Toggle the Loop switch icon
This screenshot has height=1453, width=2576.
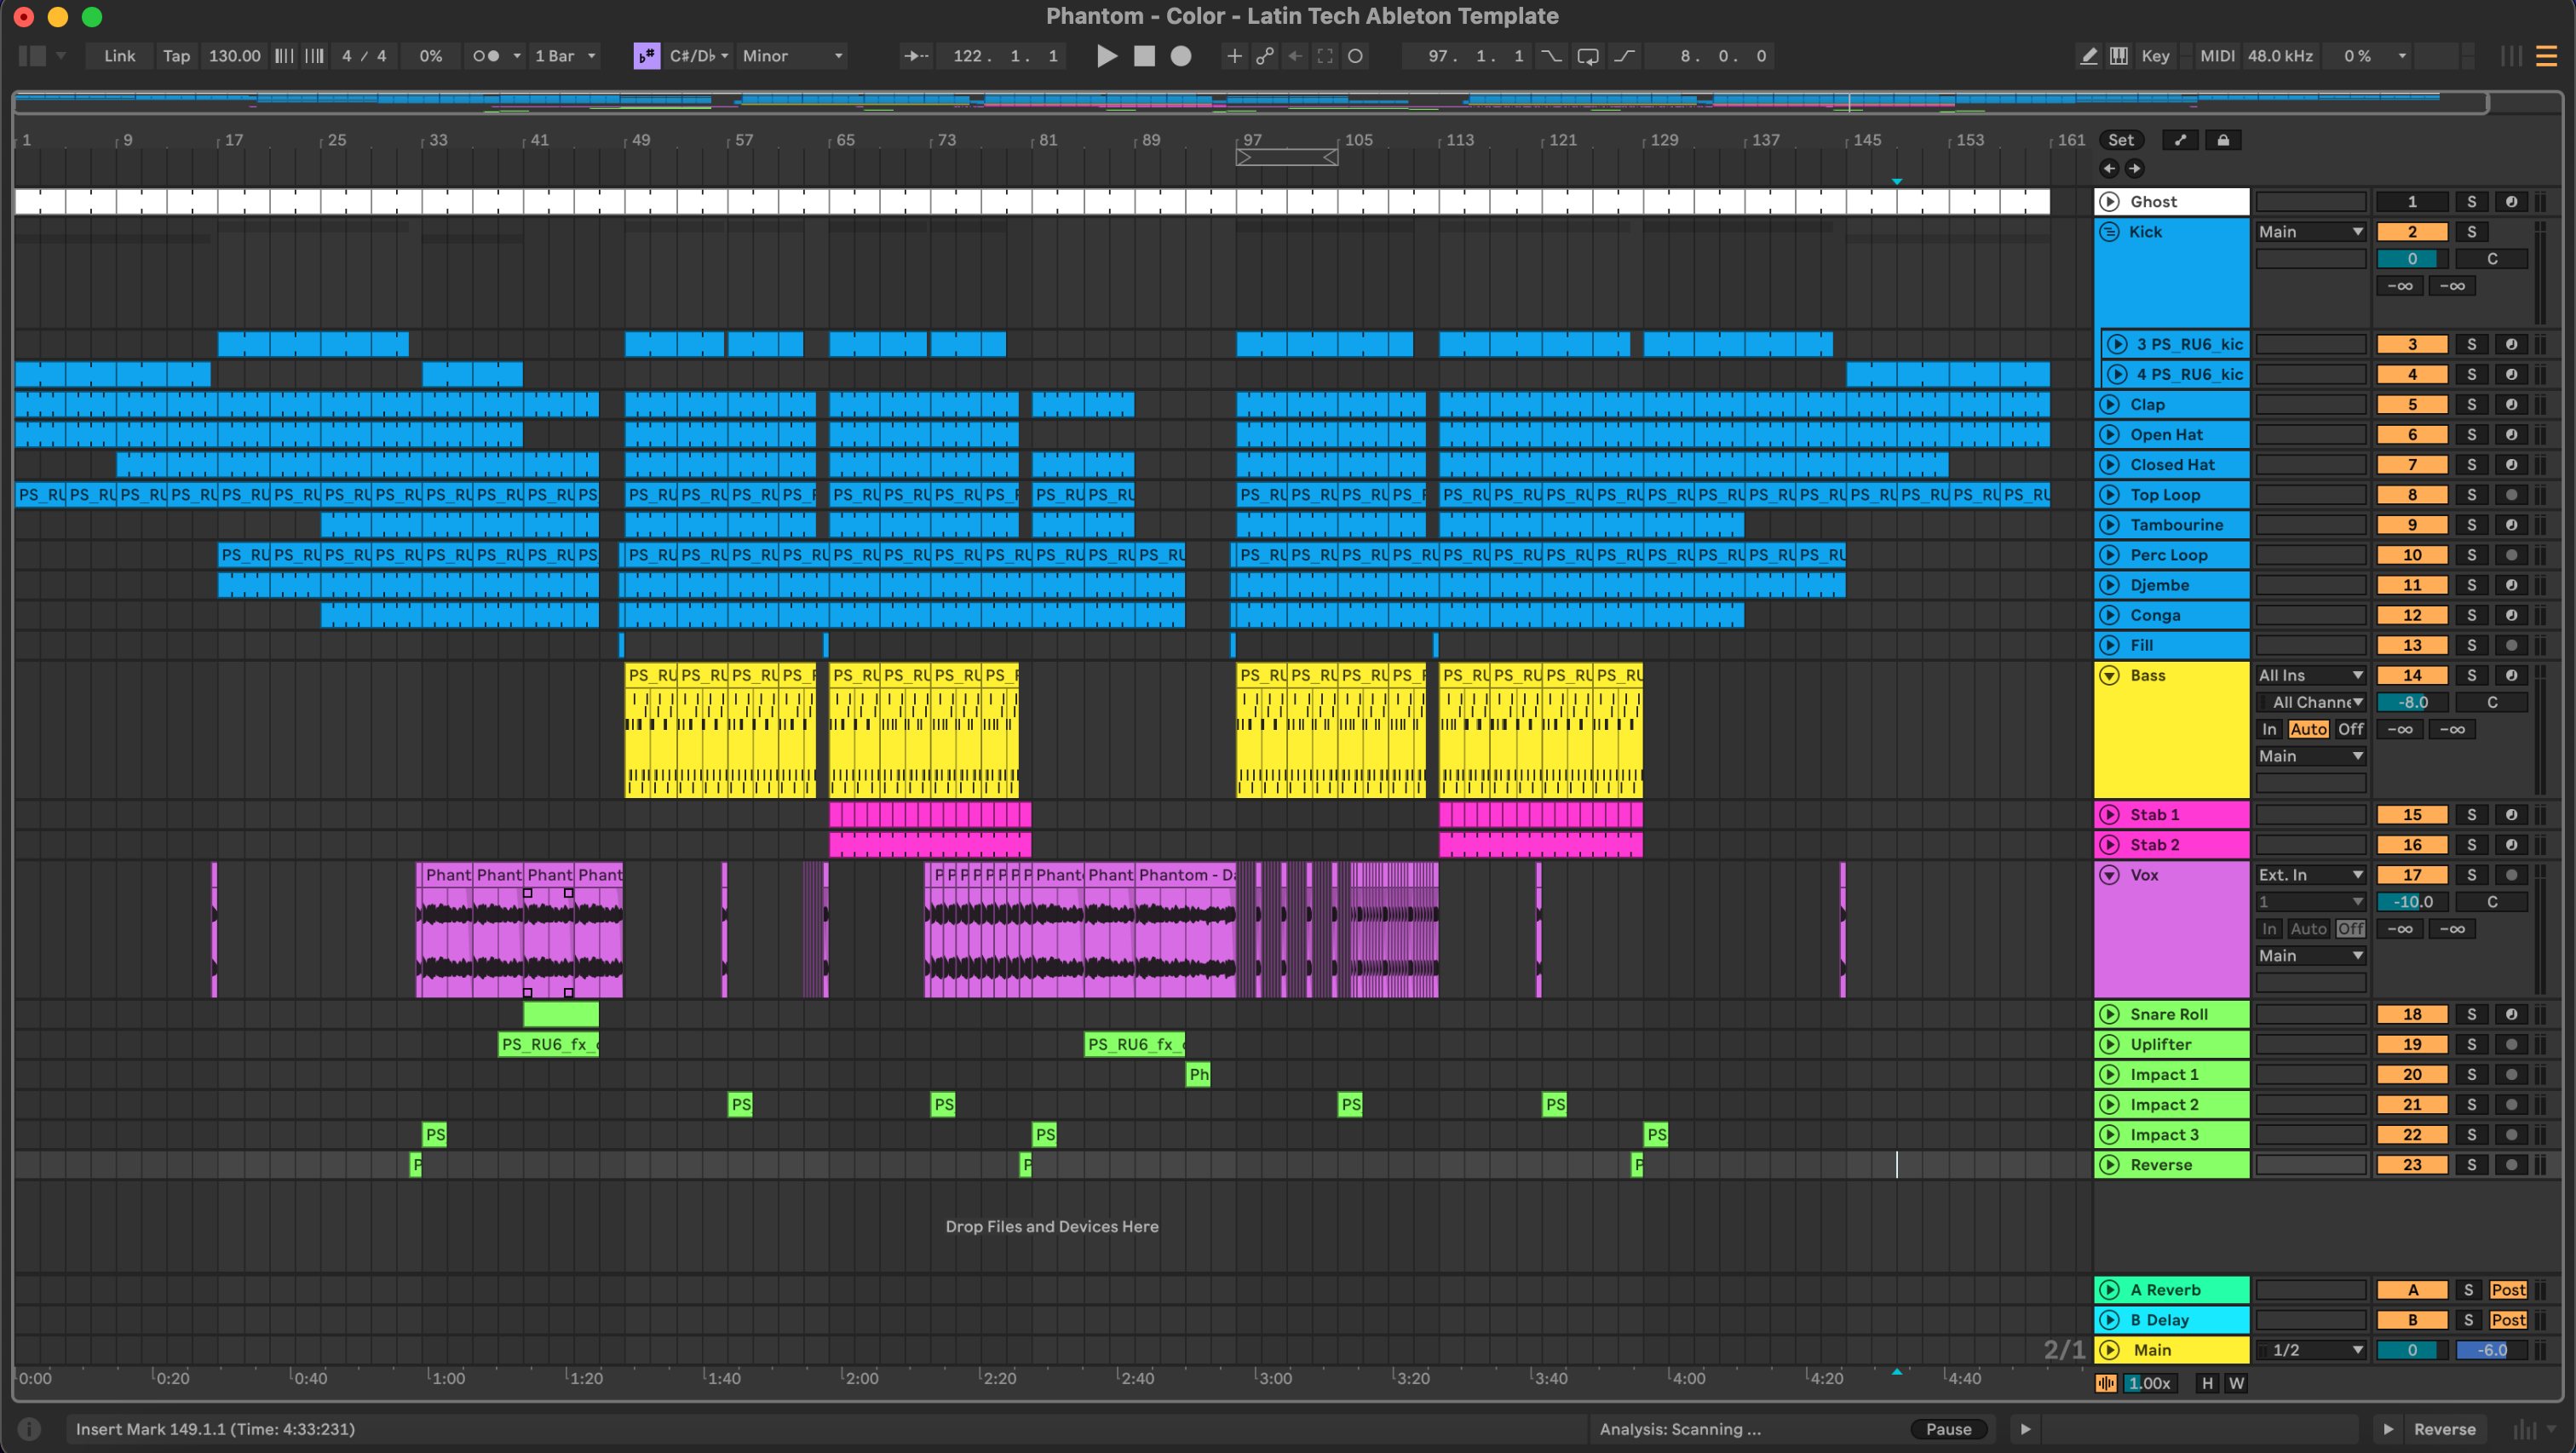pyautogui.click(x=1588, y=56)
